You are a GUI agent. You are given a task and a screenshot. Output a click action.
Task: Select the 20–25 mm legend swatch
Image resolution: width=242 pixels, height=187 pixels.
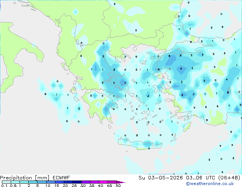(68, 182)
